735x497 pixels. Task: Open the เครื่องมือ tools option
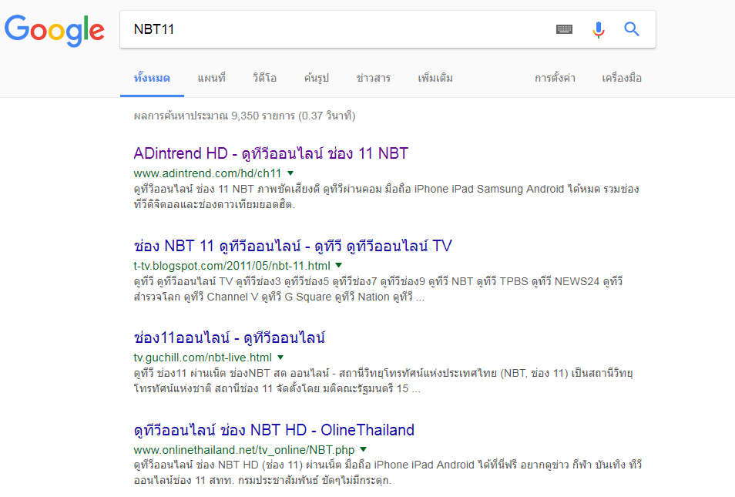[x=622, y=78]
